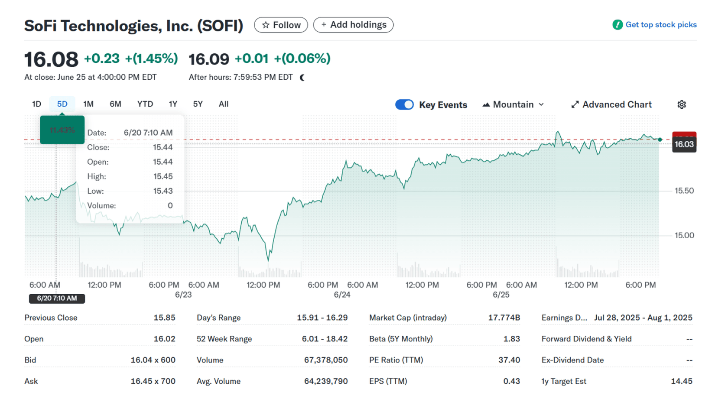Show the All time chart range
Viewport: 728px width, 409px height.
[x=224, y=104]
